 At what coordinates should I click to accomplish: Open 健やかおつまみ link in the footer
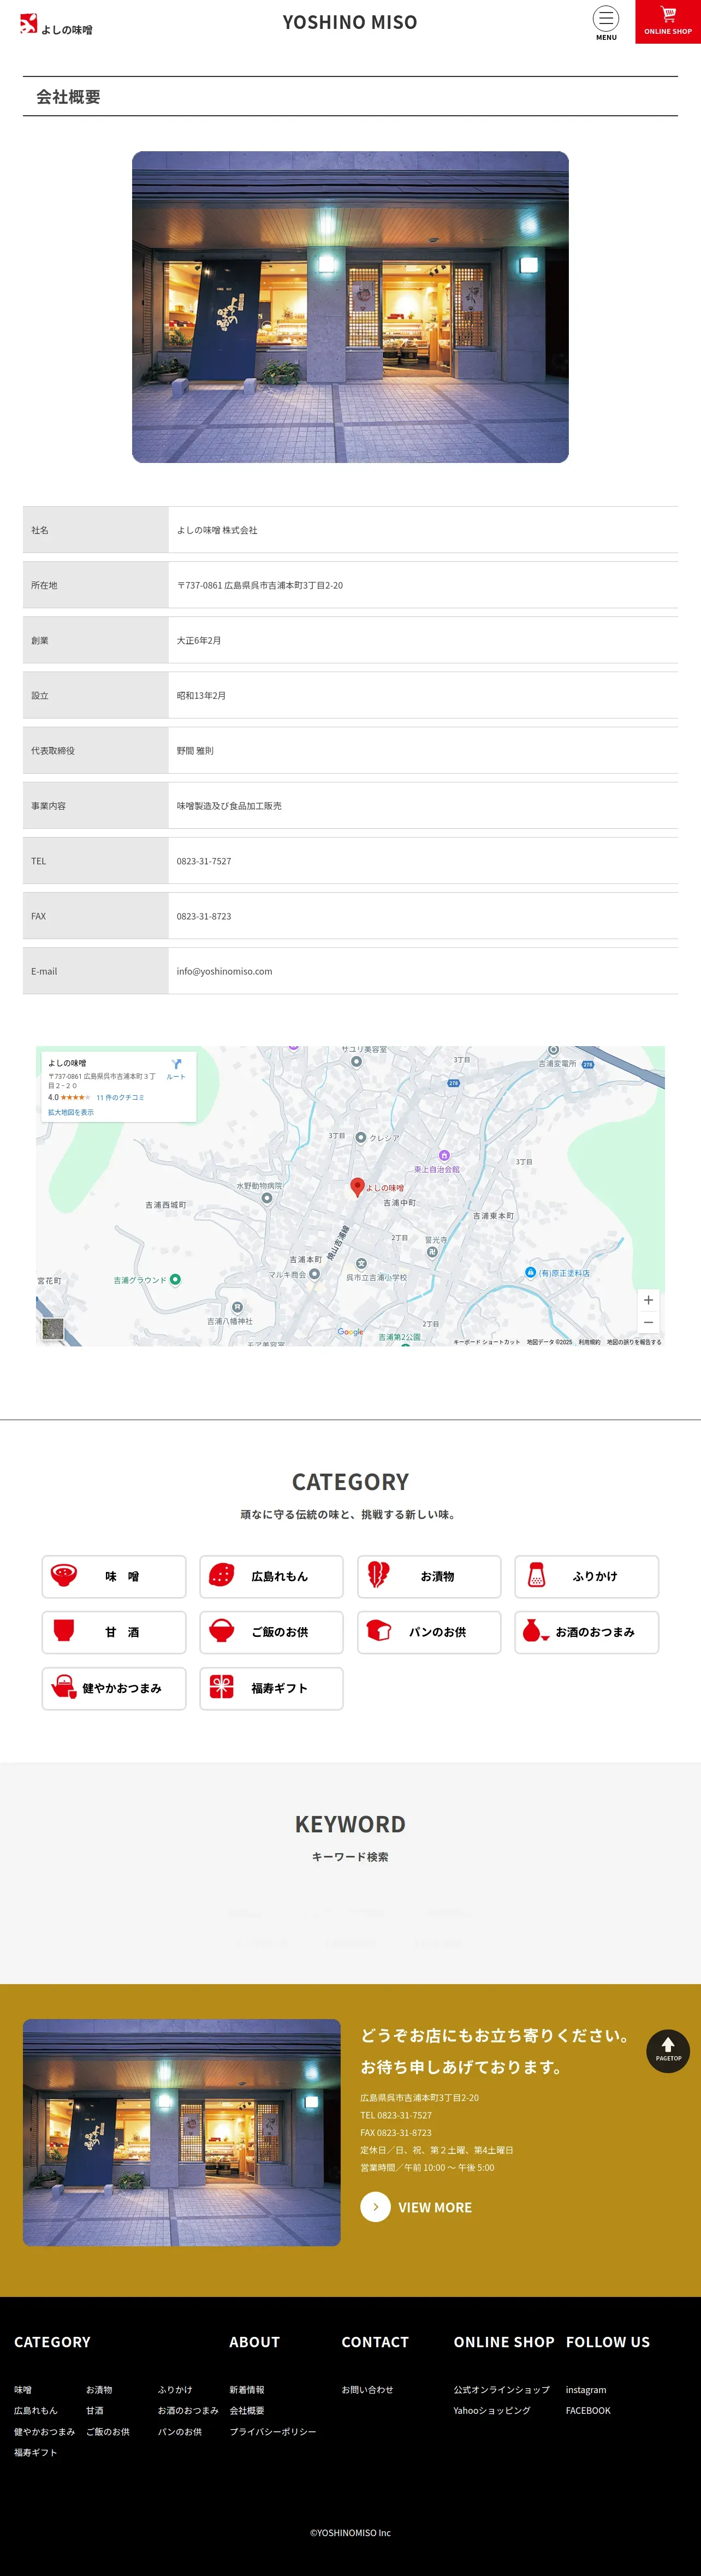(x=44, y=2431)
